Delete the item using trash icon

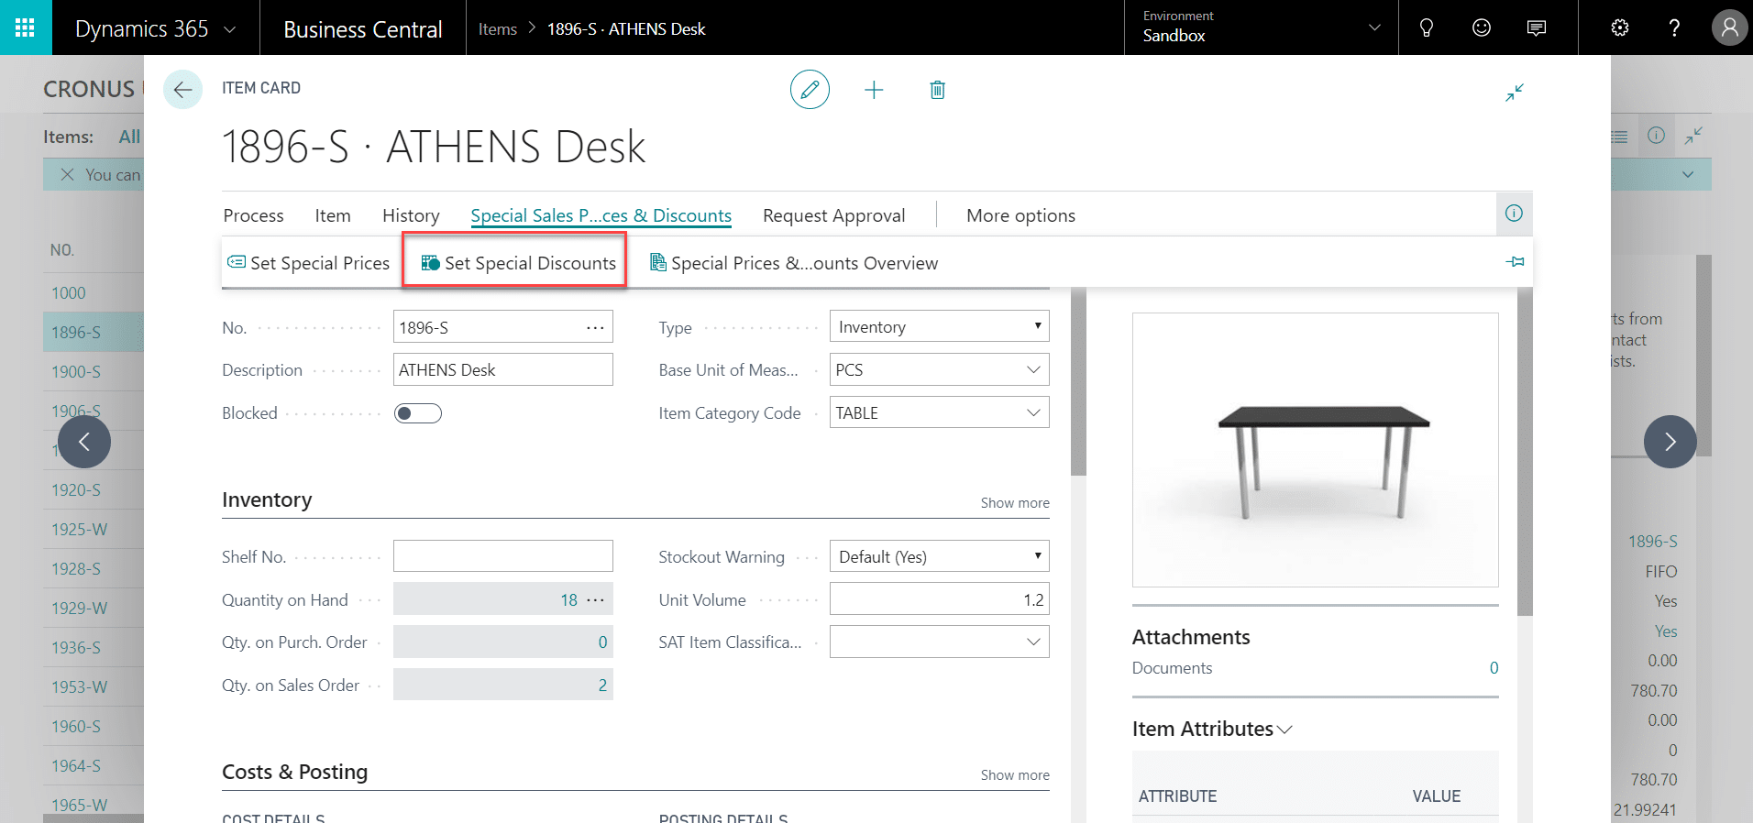937,90
